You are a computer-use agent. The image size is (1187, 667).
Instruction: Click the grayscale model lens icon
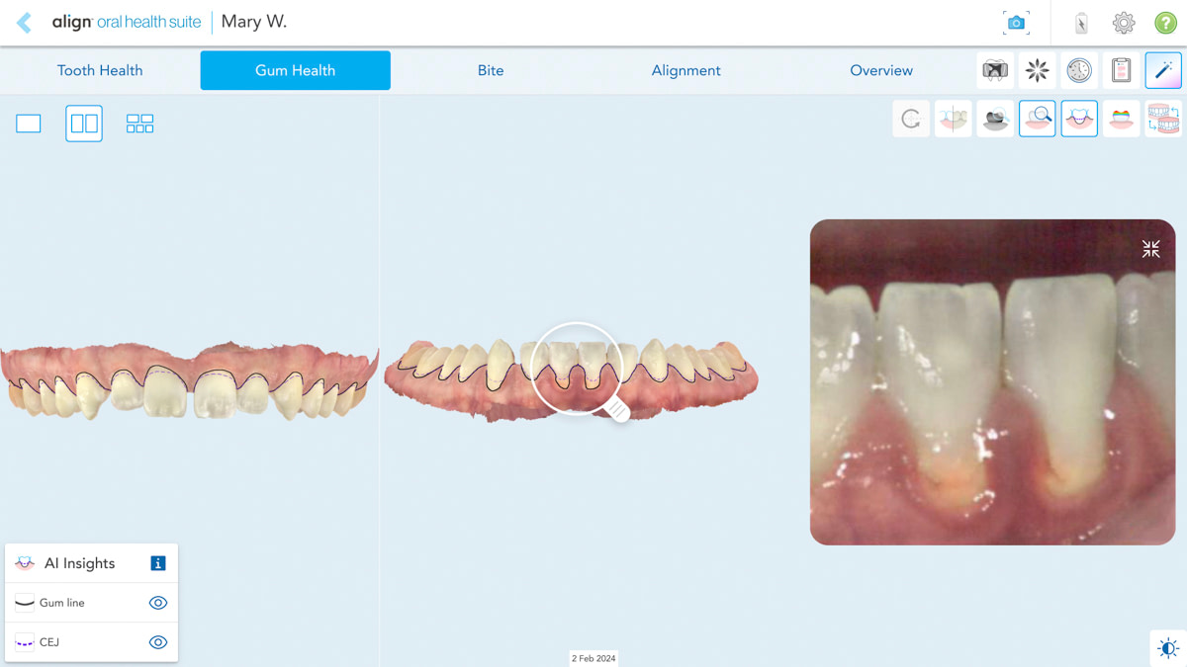point(994,119)
